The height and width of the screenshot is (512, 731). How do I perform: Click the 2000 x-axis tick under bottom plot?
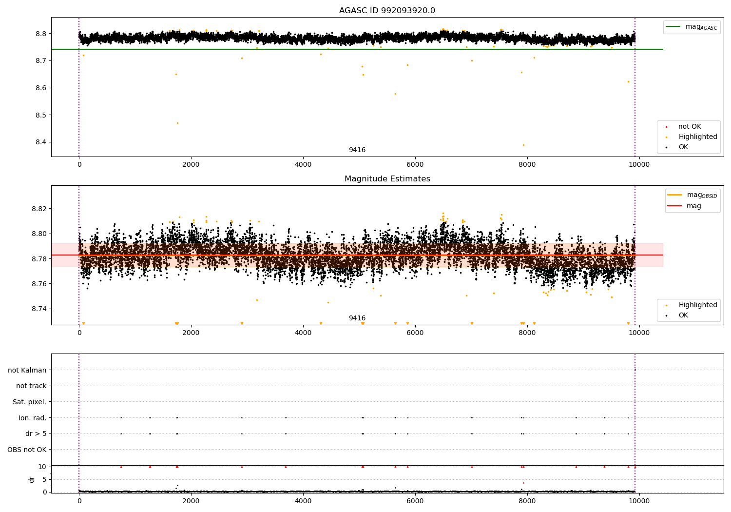click(x=191, y=501)
